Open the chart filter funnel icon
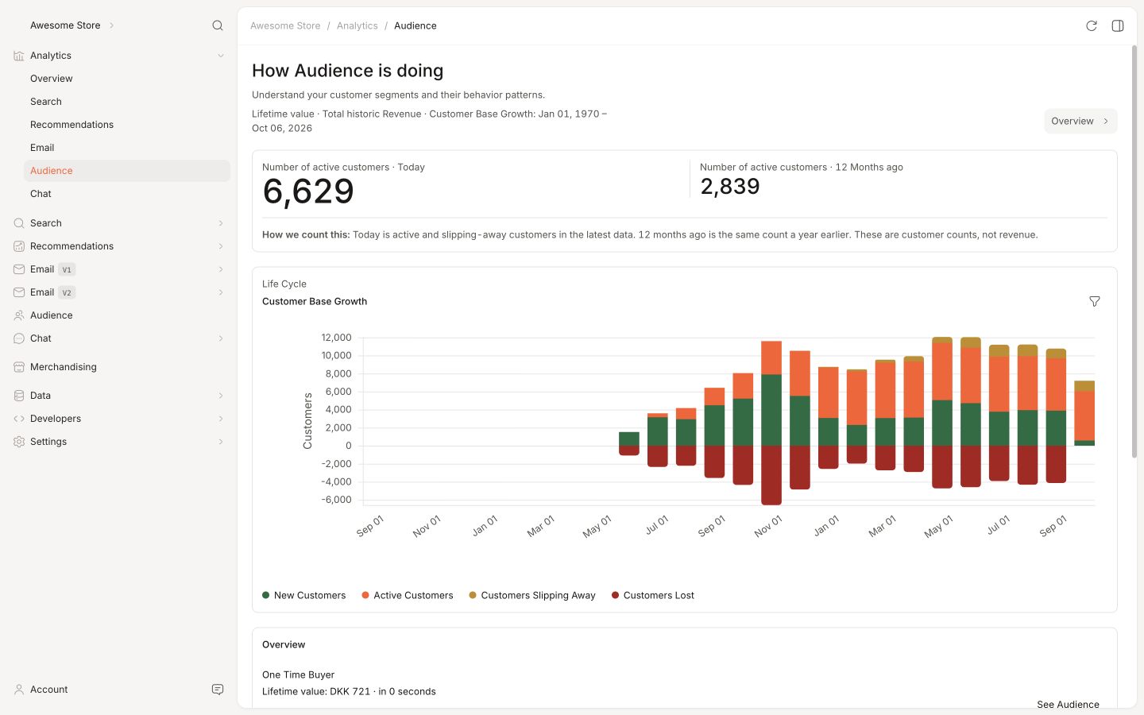Viewport: 1144px width, 715px height. pyautogui.click(x=1095, y=301)
